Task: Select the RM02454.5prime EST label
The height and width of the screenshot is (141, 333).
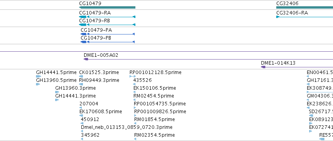Action: click(153, 96)
